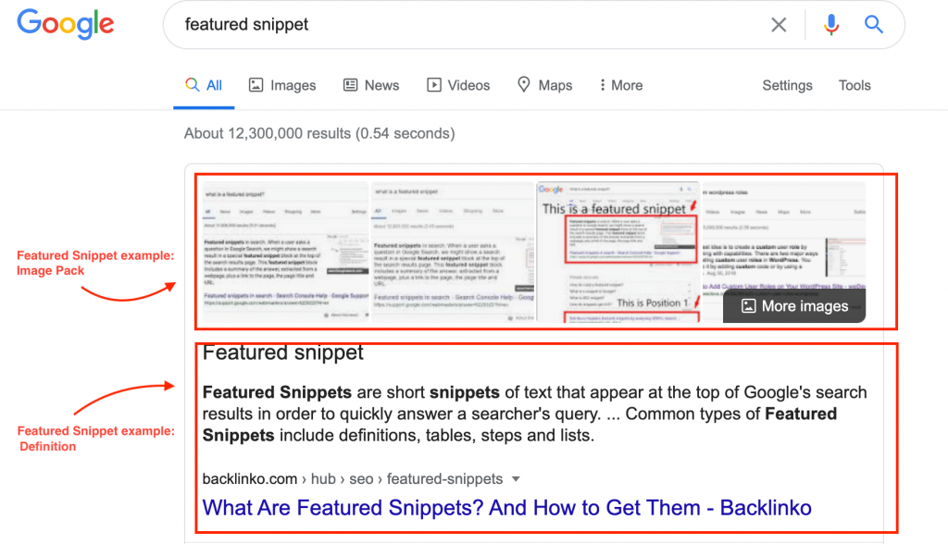948x544 pixels.
Task: Click the three-dot icon beside More
Action: 602,85
